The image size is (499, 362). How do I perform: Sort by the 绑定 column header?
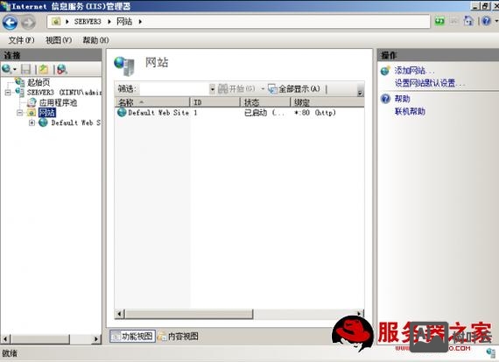coord(327,102)
